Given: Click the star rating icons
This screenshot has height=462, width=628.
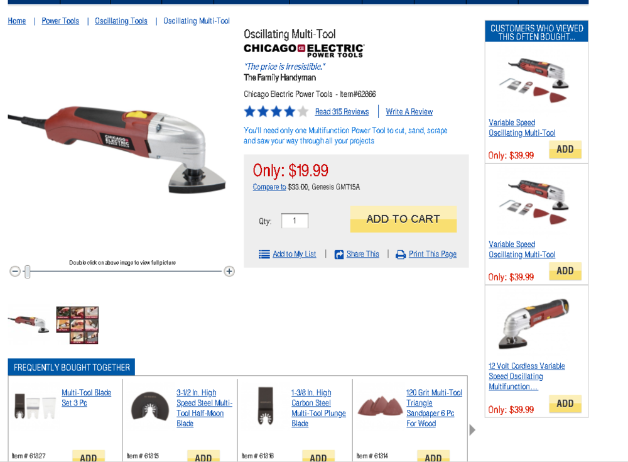Looking at the screenshot, I should pos(276,112).
